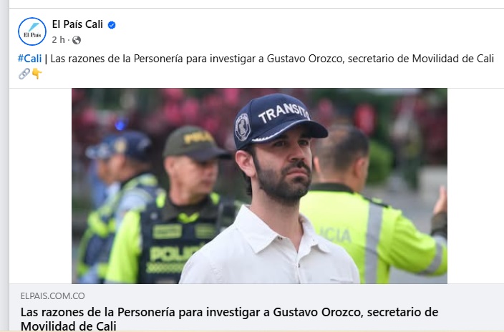Click the POLICIA vest text in photo
This screenshot has height=332, width=504.
(x=175, y=254)
